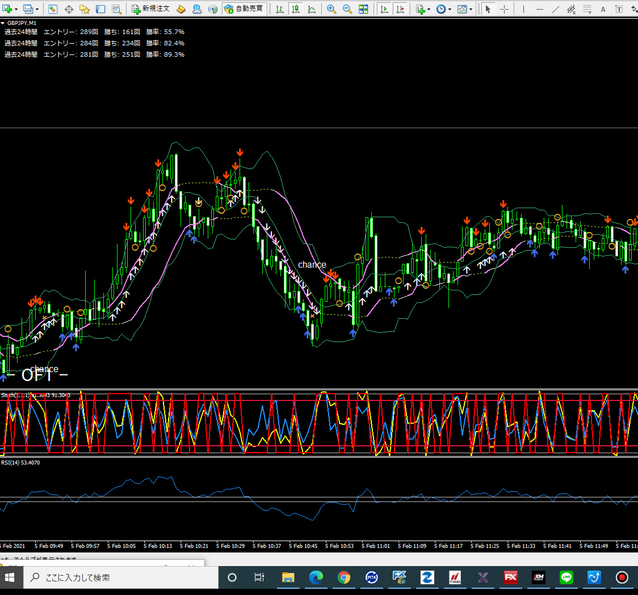Select the trendline drawing tool

pos(555,9)
